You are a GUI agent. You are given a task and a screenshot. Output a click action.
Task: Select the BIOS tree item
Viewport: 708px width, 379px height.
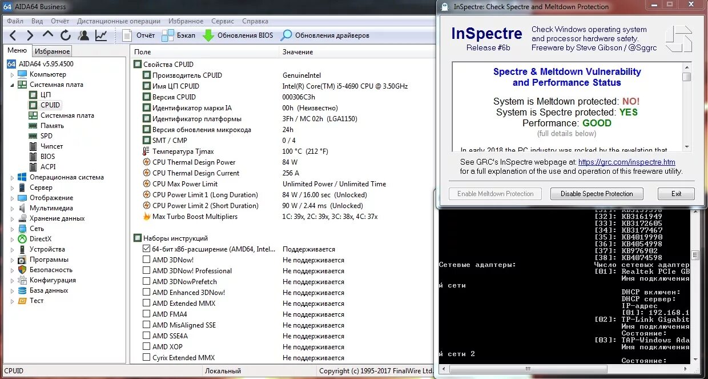(x=42, y=157)
